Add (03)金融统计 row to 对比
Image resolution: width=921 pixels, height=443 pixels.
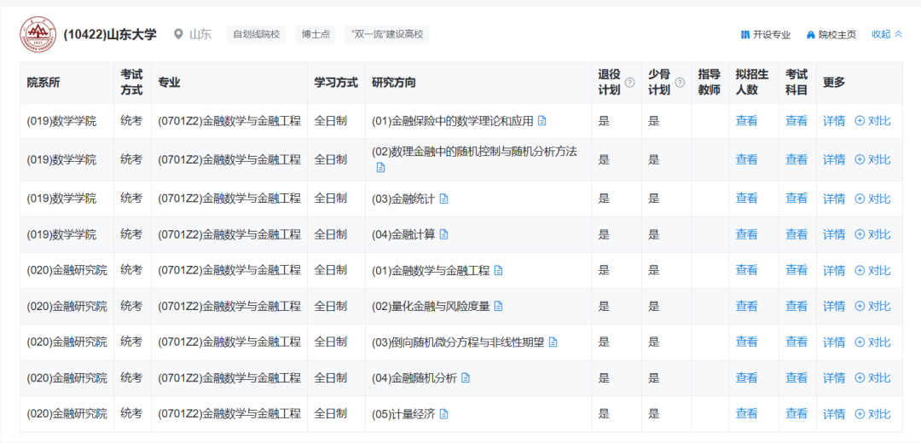[x=872, y=198]
